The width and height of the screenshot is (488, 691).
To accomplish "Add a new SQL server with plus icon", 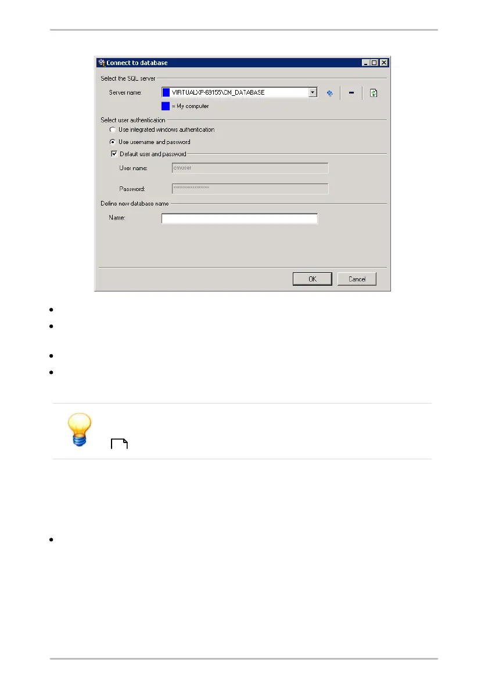I will tap(329, 93).
